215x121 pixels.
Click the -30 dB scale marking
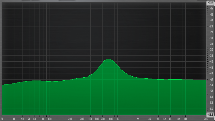coord(211,38)
